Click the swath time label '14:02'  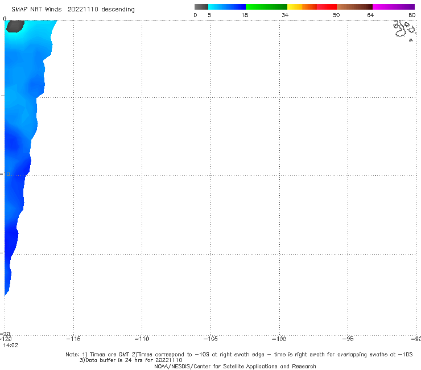10,346
